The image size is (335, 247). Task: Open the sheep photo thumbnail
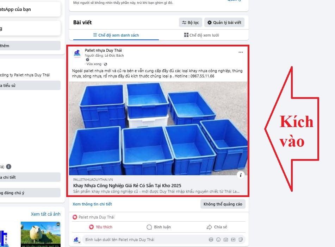point(41,234)
